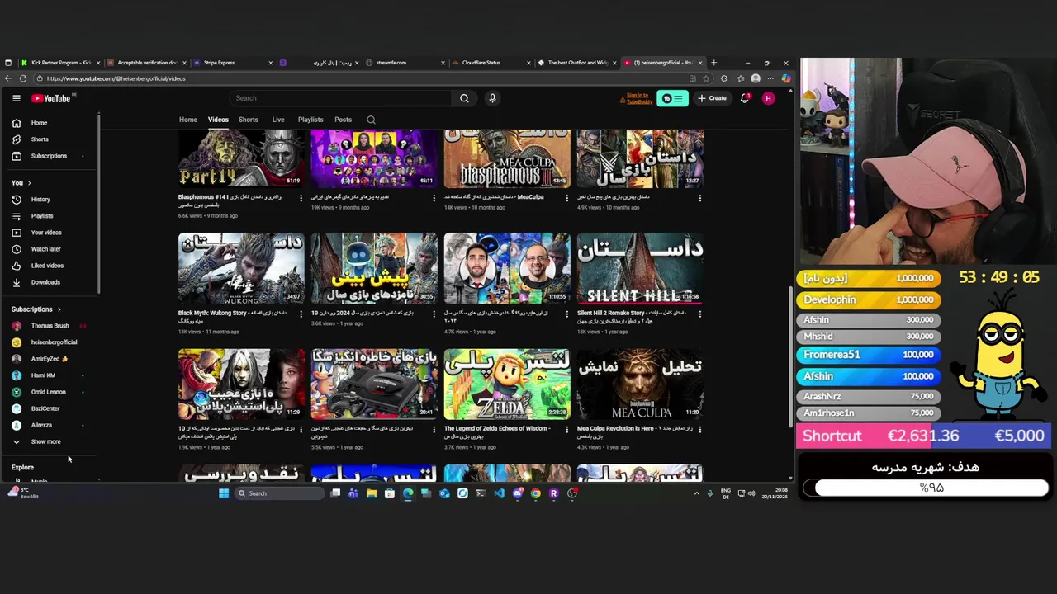The height and width of the screenshot is (594, 1057).
Task: Open more options for Zelda Echoes video
Action: [566, 429]
